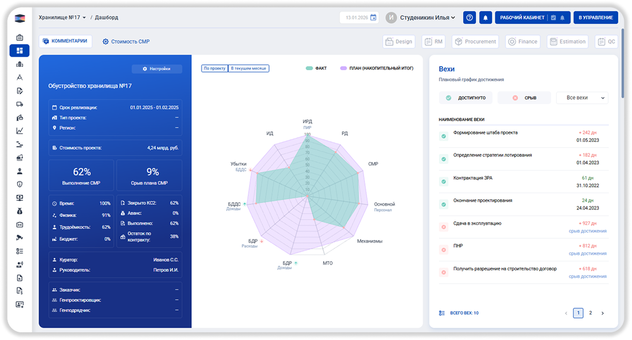The image size is (632, 340).
Task: Open dashboard grid icon in left sidebar
Action: point(20,51)
